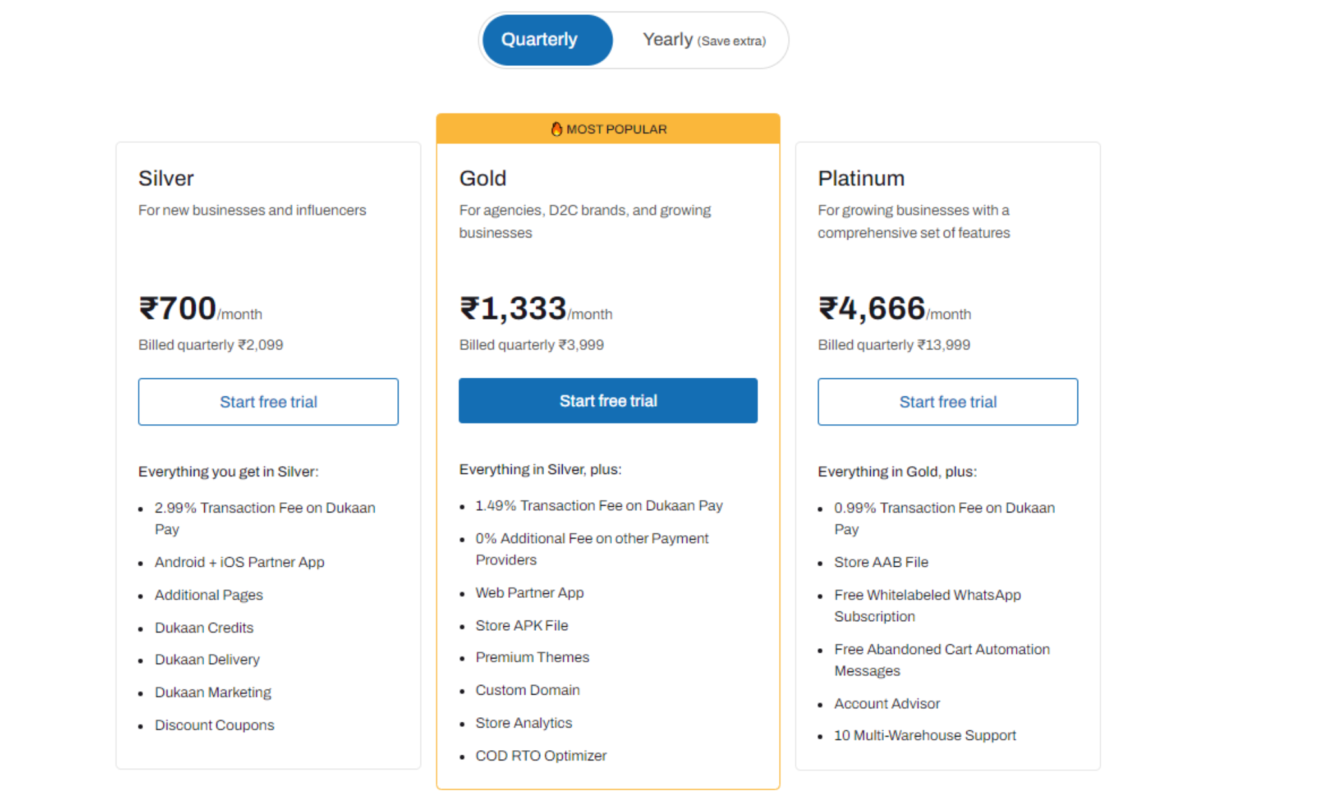Select the Store AAB File feature item
Image resolution: width=1323 pixels, height=807 pixels.
point(880,562)
